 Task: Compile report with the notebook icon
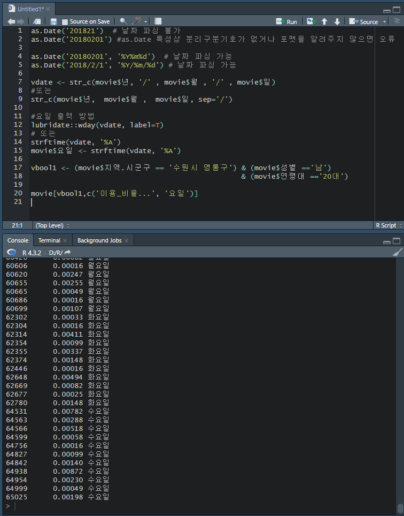[158, 21]
